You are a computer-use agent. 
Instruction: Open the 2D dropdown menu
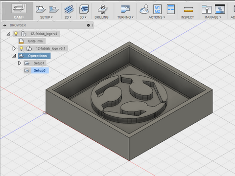tap(68, 17)
